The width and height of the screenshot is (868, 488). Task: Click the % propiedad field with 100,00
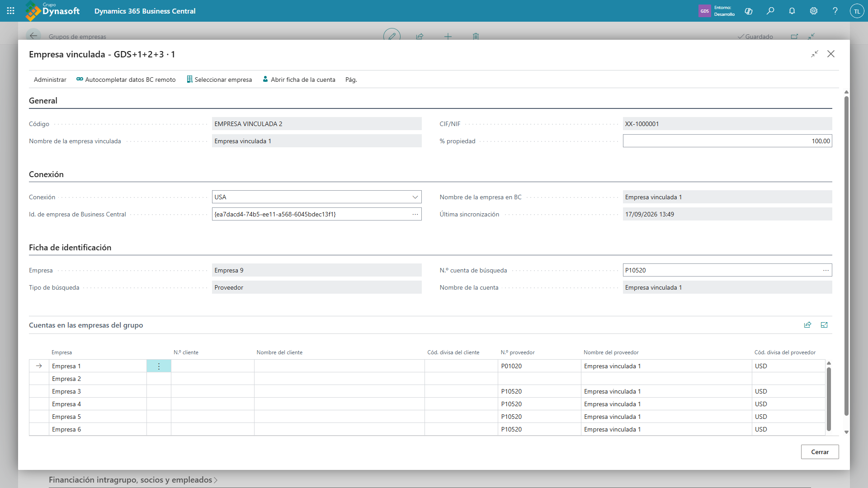[727, 141]
